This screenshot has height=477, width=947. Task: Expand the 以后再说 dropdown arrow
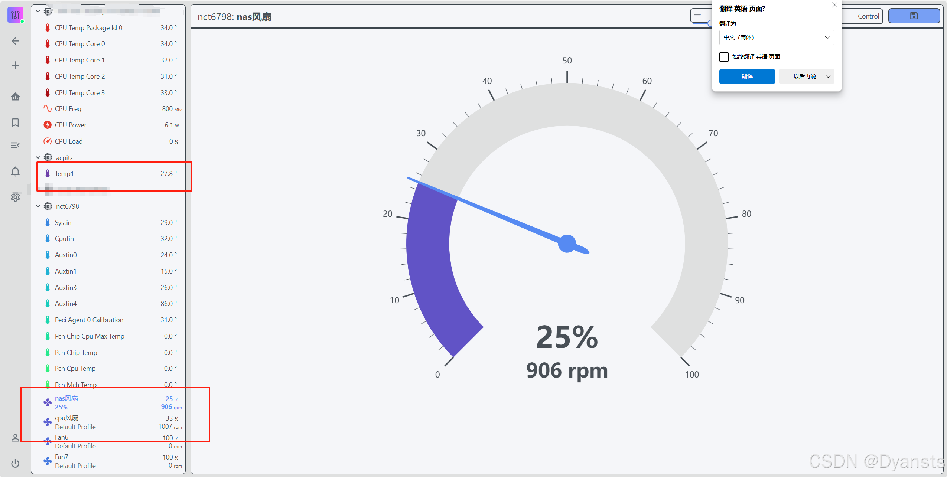(828, 76)
